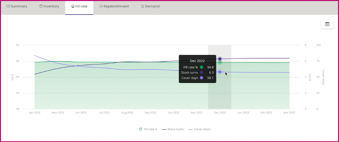Toggle Fill rate % series in legend
339x142 pixels.
[x=148, y=129]
